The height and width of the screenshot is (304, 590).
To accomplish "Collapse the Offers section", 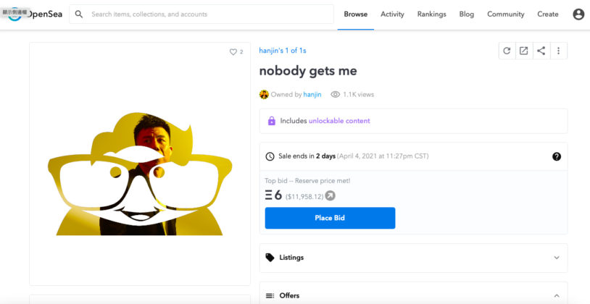I will (414, 295).
